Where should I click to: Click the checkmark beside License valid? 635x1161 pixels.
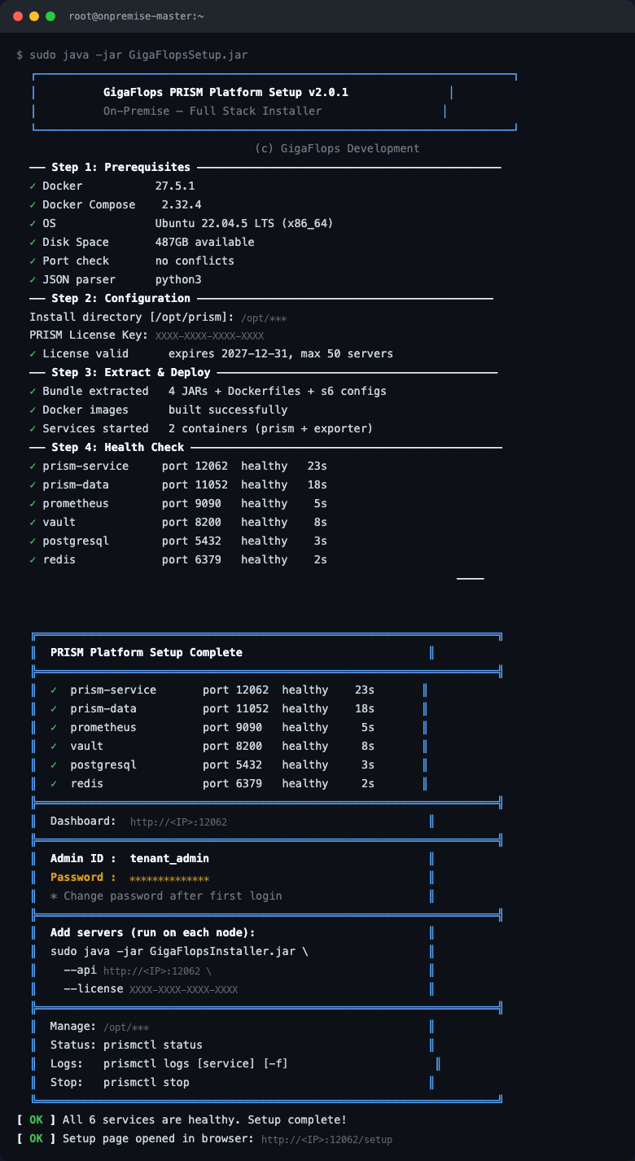tap(33, 353)
